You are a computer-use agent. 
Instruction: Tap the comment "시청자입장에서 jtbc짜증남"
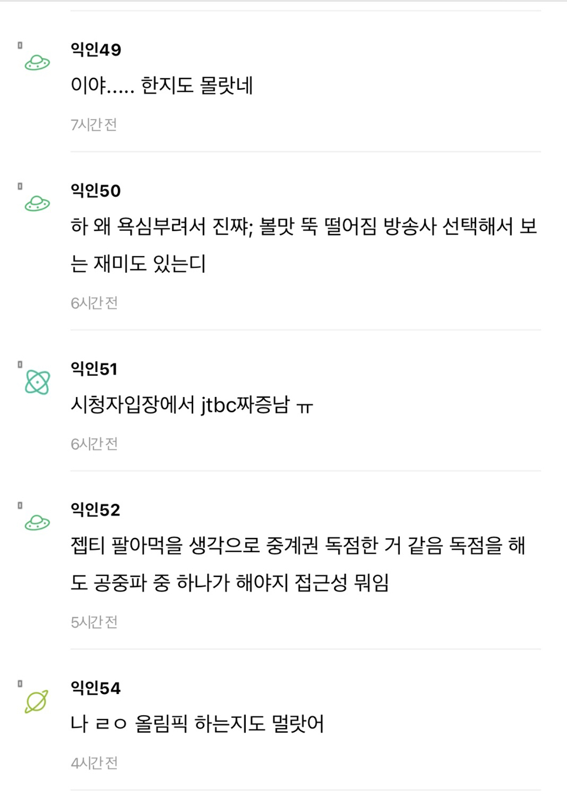pos(192,405)
